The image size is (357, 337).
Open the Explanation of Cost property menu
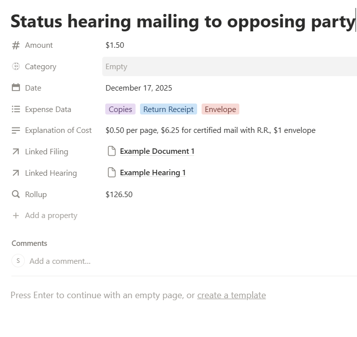[58, 130]
